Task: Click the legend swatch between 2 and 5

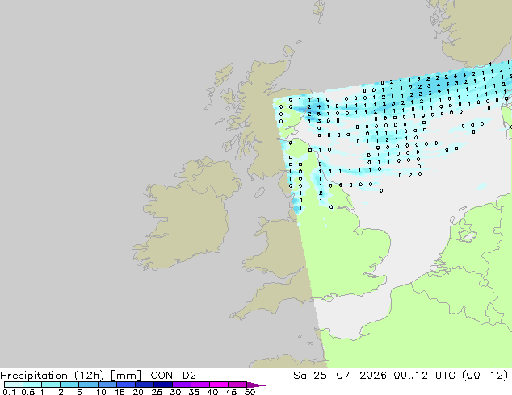Action: tap(69, 385)
